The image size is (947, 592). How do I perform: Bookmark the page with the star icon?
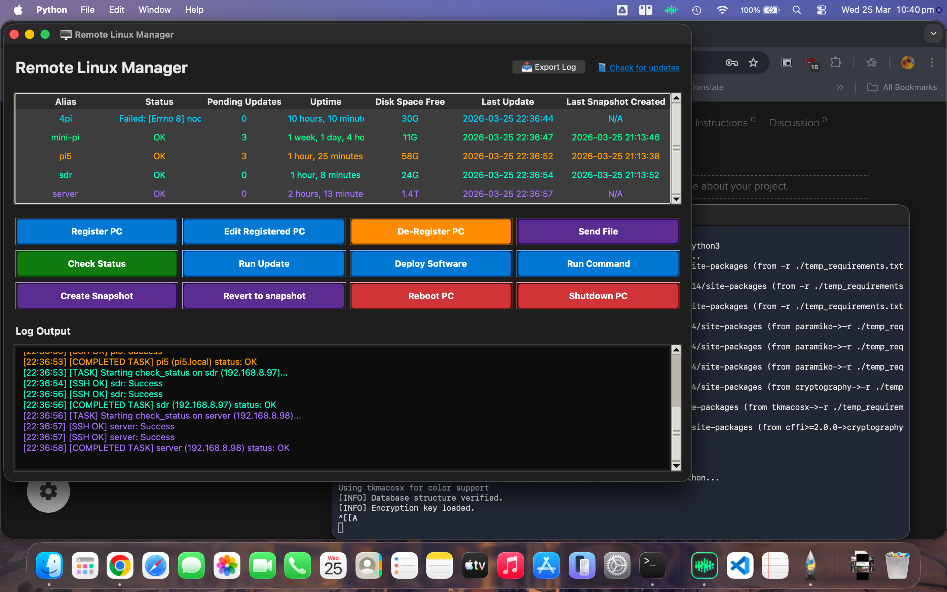tap(753, 62)
